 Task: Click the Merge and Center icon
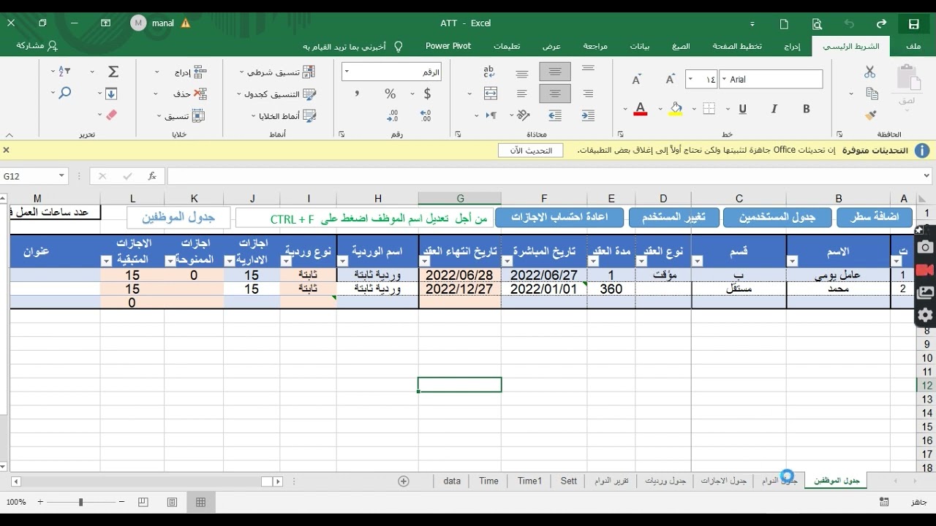point(490,94)
